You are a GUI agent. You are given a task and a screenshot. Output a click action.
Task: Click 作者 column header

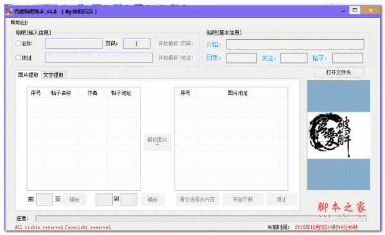click(x=92, y=93)
